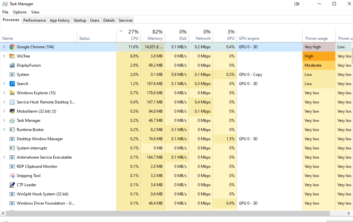Expand the Antimalware Service Executable entry
The width and height of the screenshot is (353, 222).
(x=4, y=157)
